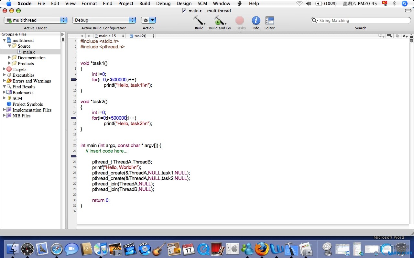Viewport: 414px width, 258px height.
Task: Click the Build hammer icon
Action: click(x=199, y=20)
